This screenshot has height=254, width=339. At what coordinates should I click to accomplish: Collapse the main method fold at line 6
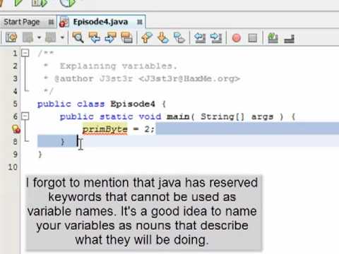25,116
